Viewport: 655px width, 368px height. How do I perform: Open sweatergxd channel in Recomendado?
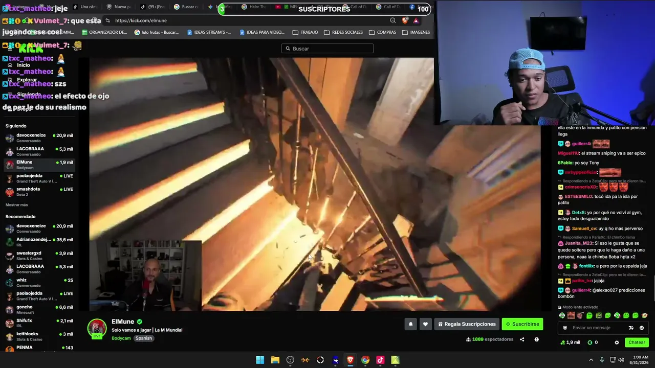click(39, 256)
